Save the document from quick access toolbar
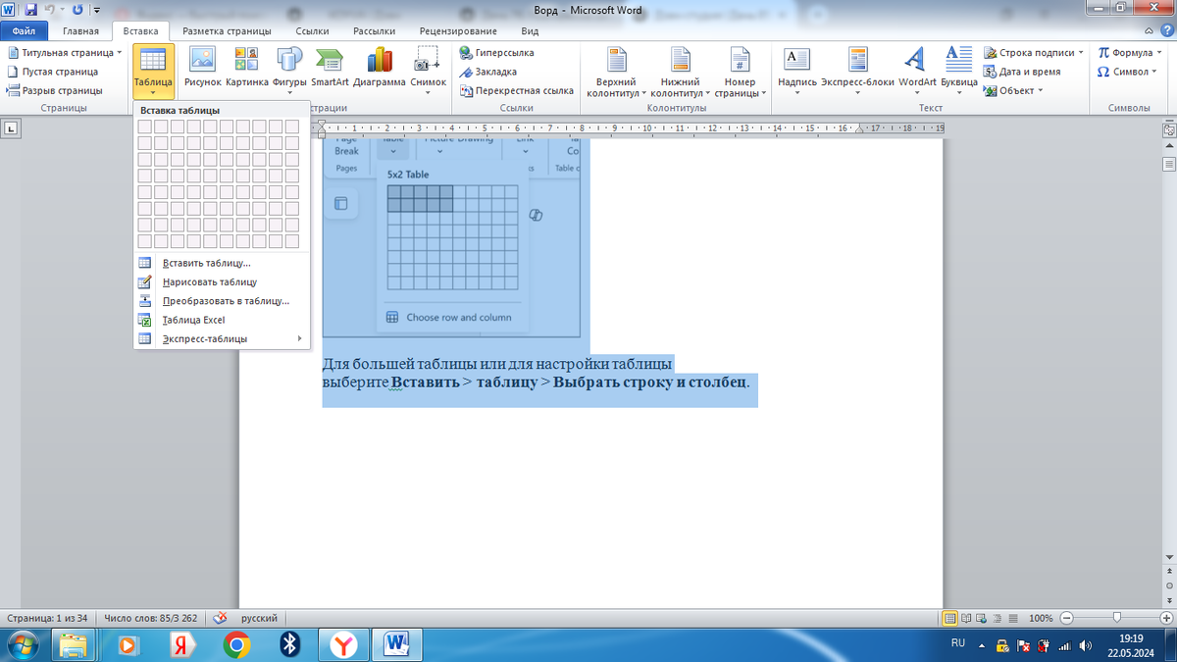Screen dimensions: 1177x662 click(31, 11)
